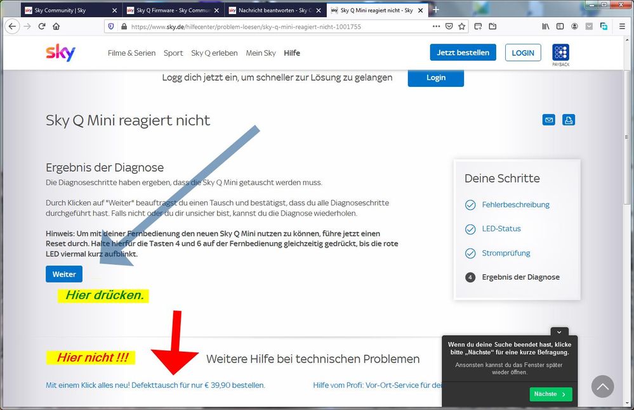Open the Defekttausch für € 39,90 link

point(155,385)
